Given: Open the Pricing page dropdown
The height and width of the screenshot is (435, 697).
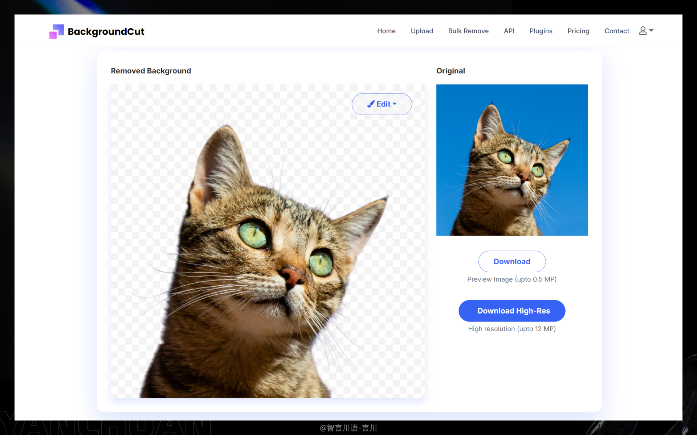Looking at the screenshot, I should coord(578,30).
